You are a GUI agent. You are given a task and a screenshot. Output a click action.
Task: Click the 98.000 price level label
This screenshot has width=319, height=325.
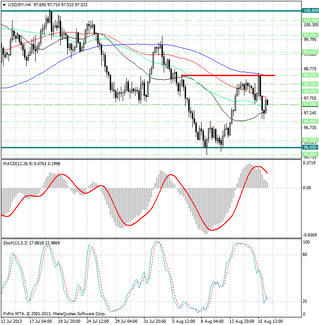[310, 91]
